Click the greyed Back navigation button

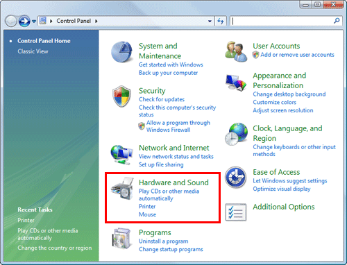point(11,21)
